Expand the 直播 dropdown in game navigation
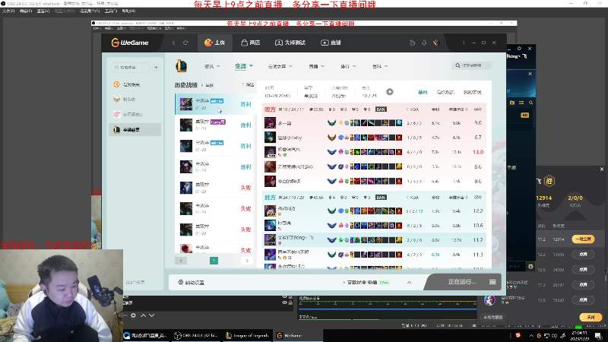The image size is (608, 342). coord(316,66)
